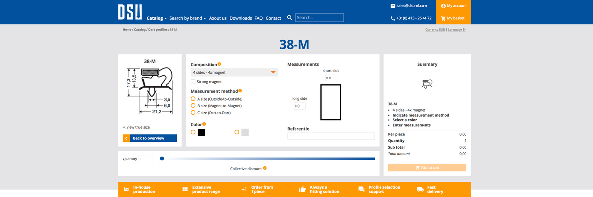Click the Quantity input field
Screen dimensions: 593x197
[x=145, y=159]
